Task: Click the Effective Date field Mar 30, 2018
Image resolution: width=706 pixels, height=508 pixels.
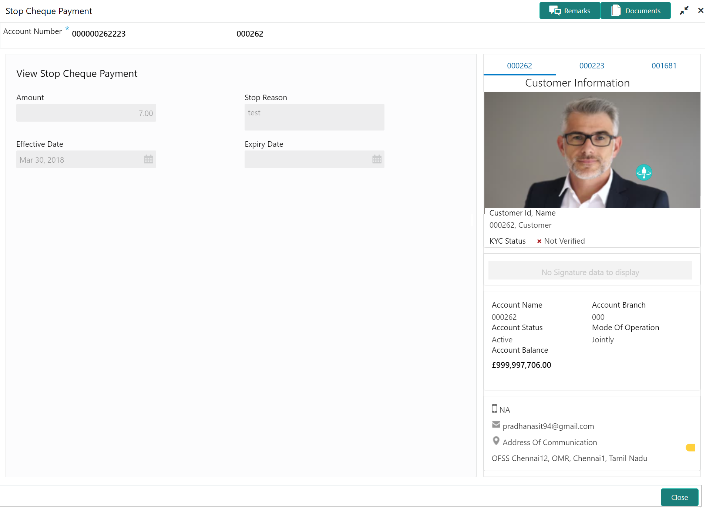Action: pos(86,159)
